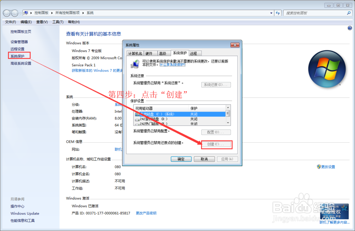Click the search magnifier icon
The width and height of the screenshot is (355, 231).
pos(349,13)
